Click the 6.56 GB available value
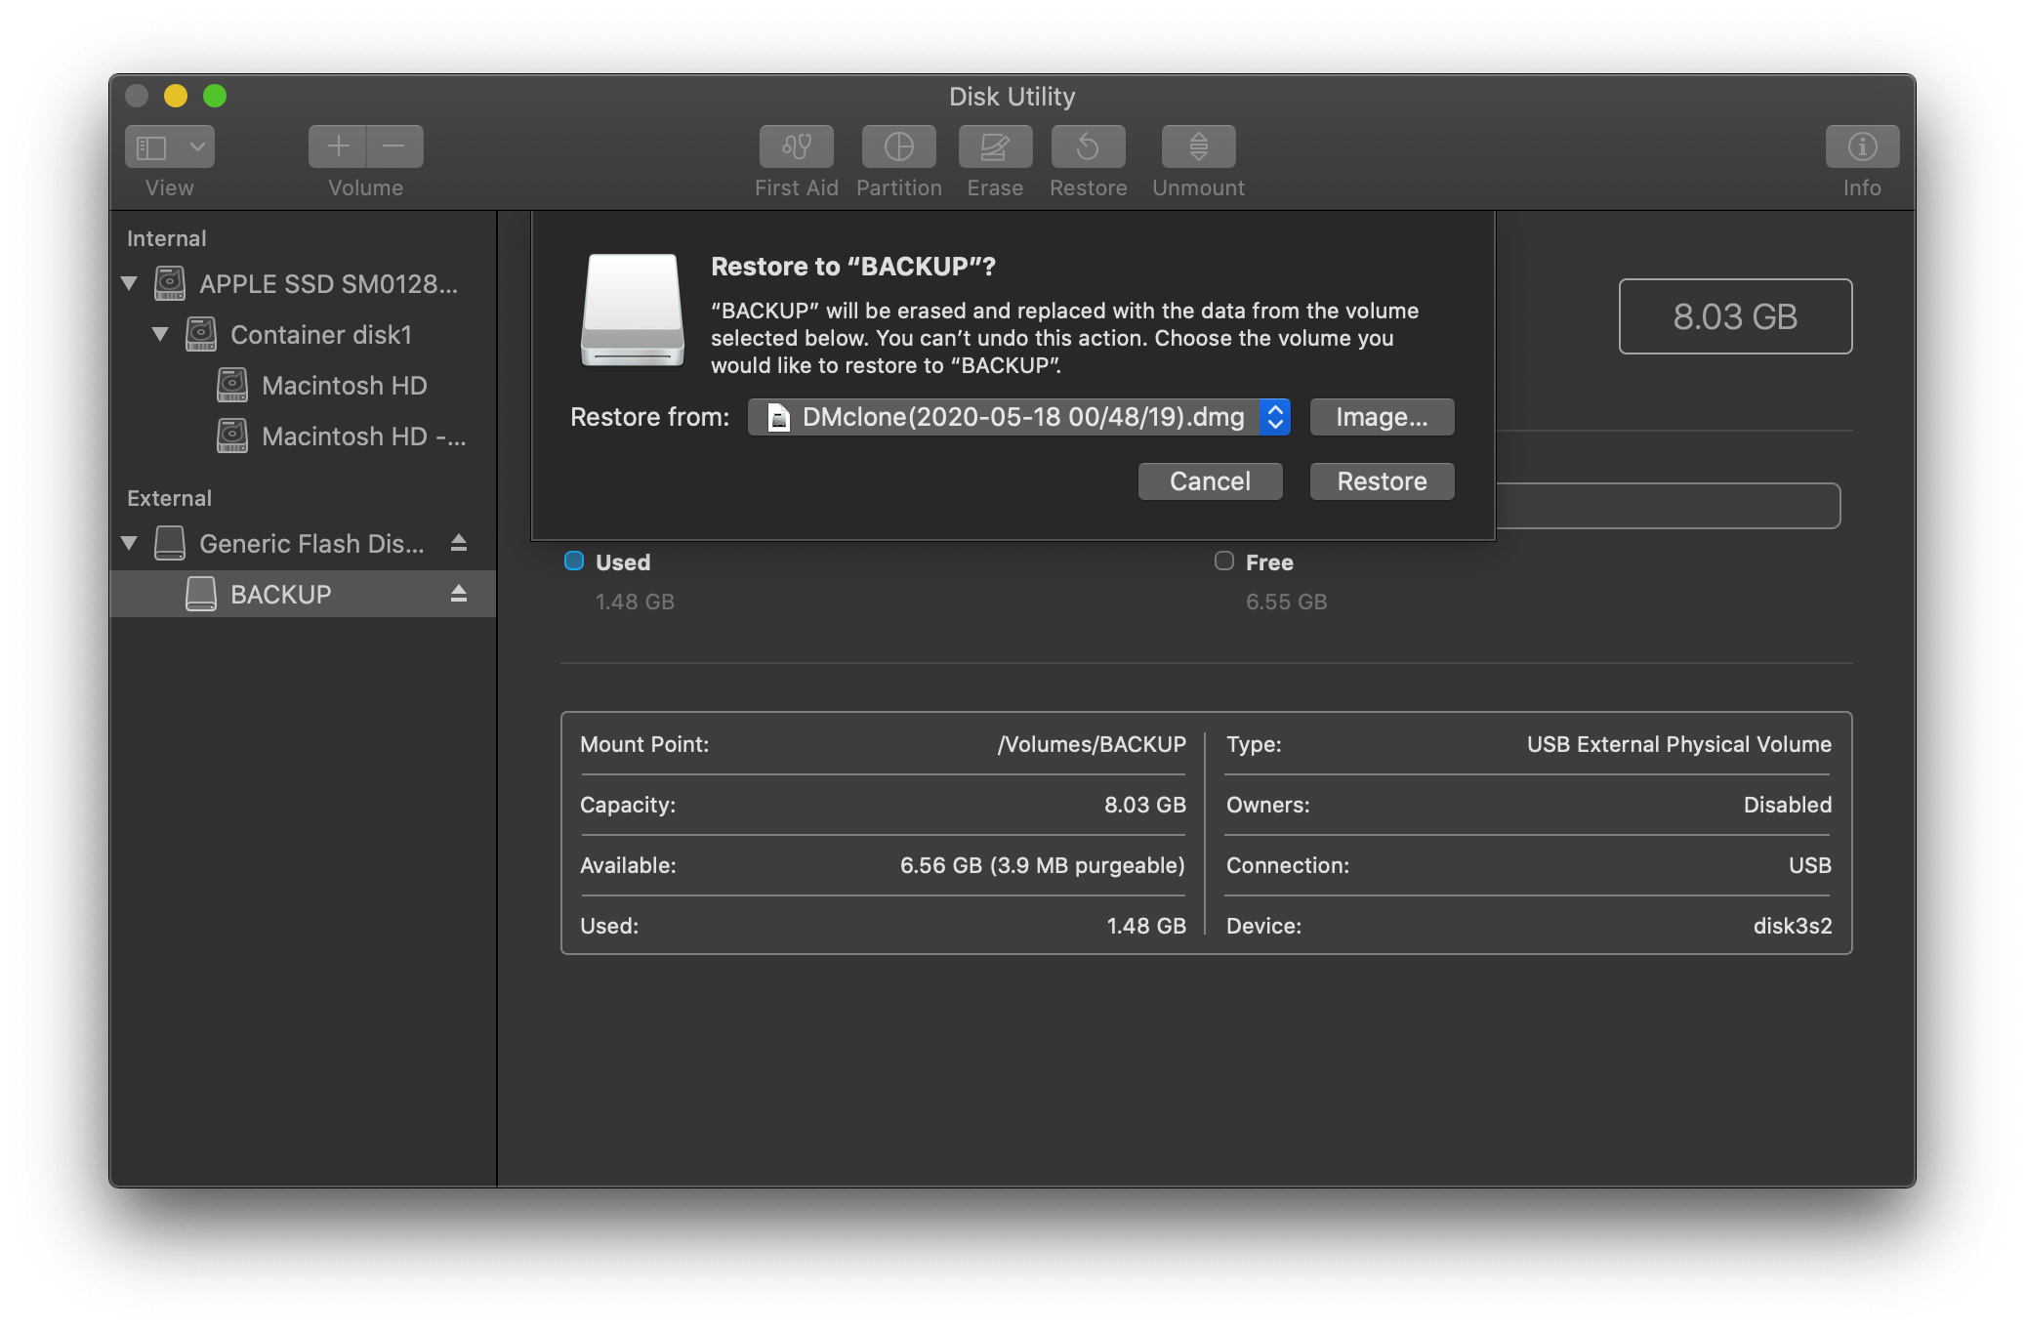Image resolution: width=2025 pixels, height=1332 pixels. 1042,865
